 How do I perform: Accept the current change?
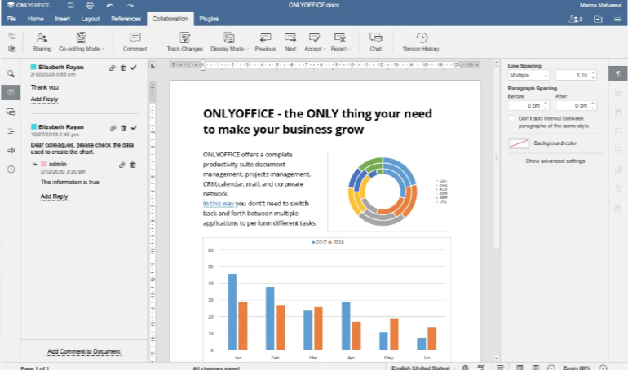(x=314, y=42)
